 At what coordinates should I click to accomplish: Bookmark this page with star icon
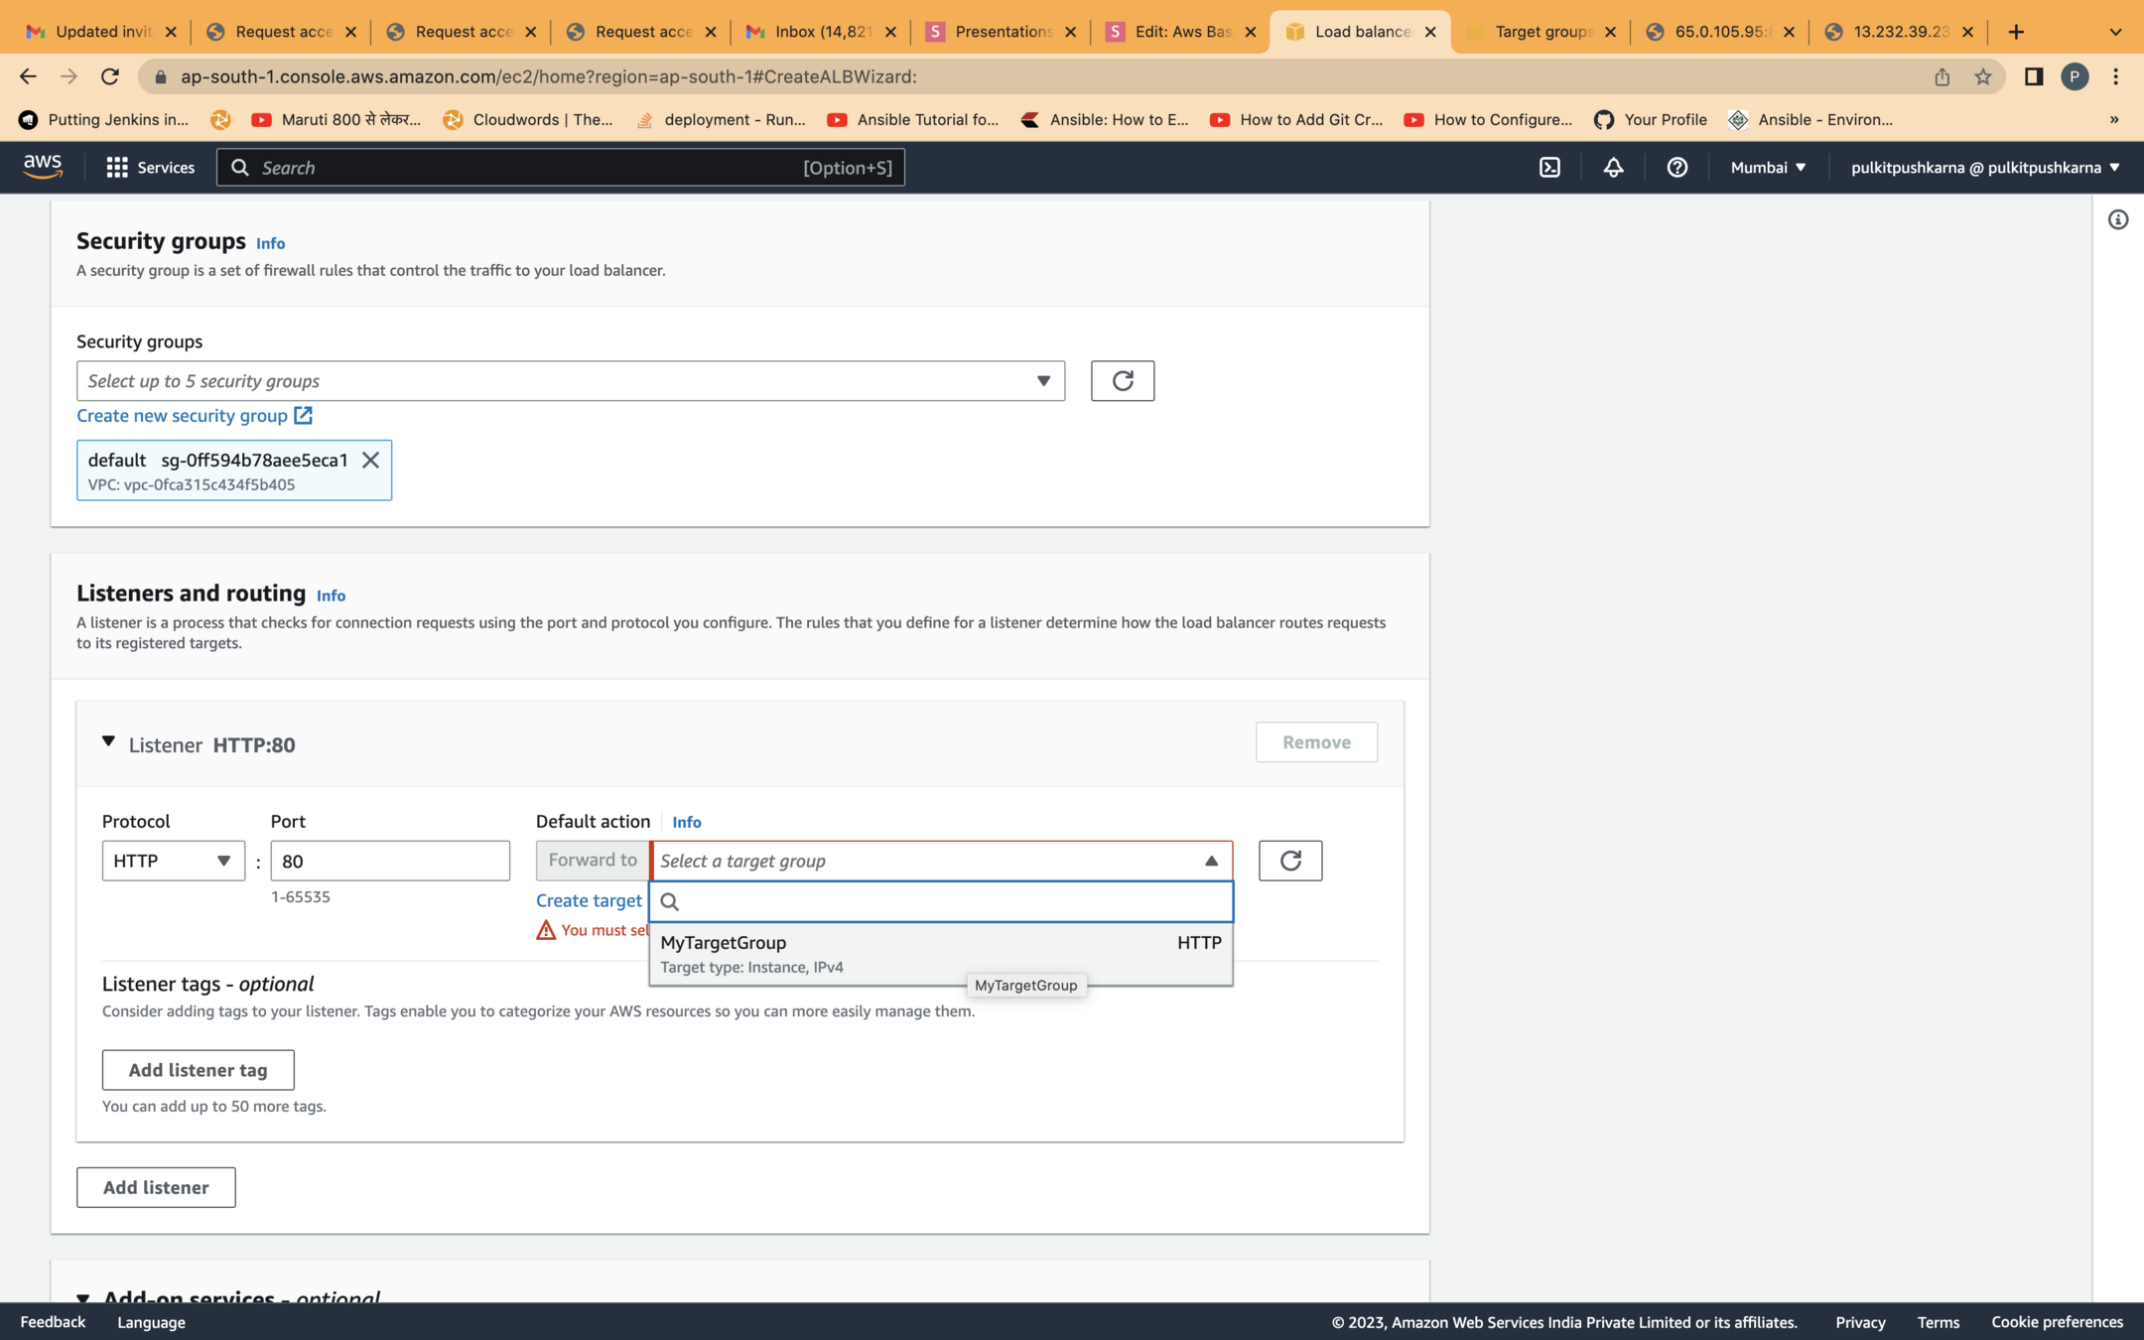pyautogui.click(x=1982, y=76)
